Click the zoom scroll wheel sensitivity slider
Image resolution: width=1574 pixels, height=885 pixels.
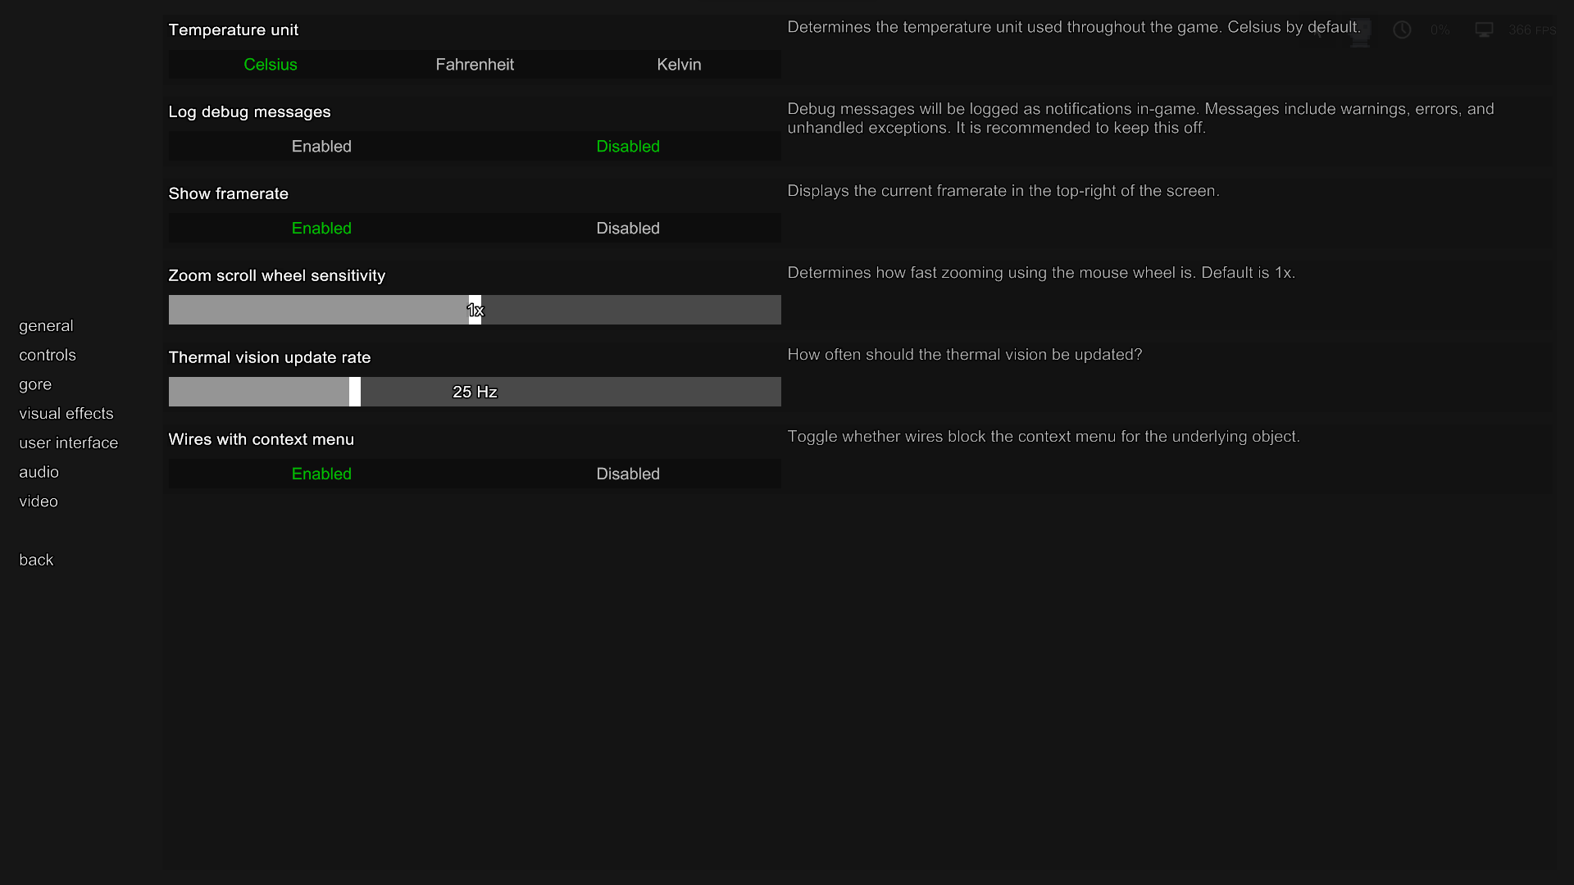point(475,311)
